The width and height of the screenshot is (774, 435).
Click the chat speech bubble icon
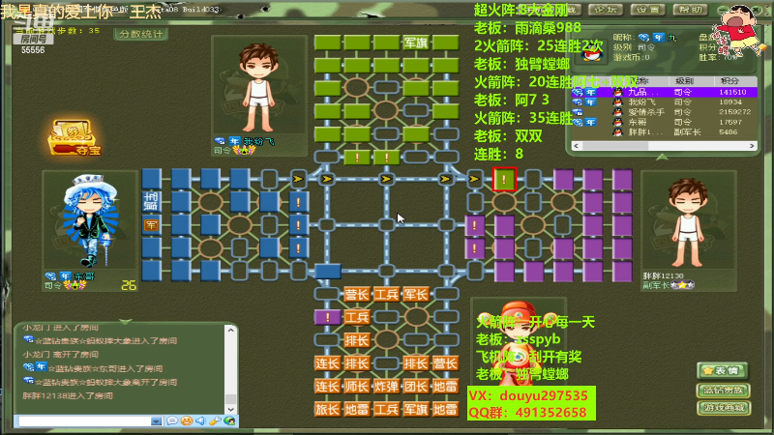(172, 420)
